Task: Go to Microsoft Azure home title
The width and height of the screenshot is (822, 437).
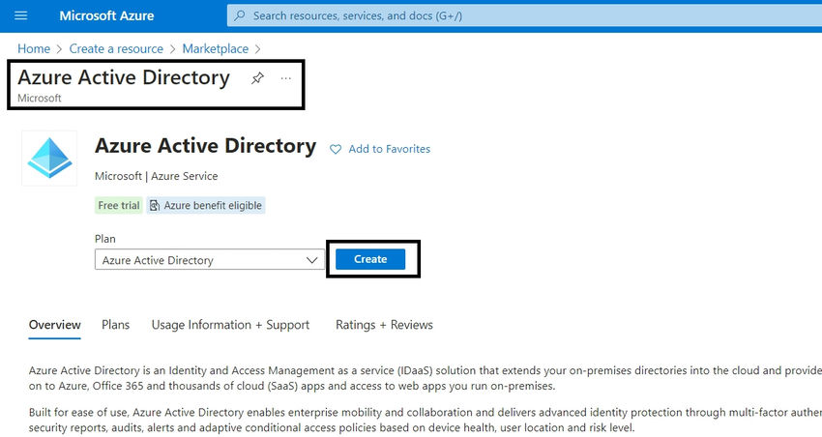Action: tap(106, 15)
